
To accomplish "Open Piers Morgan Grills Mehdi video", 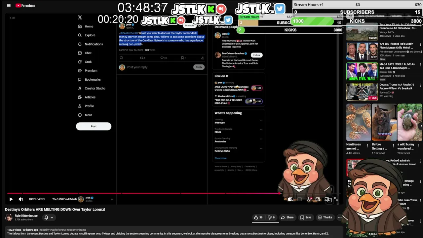I will click(x=362, y=52).
